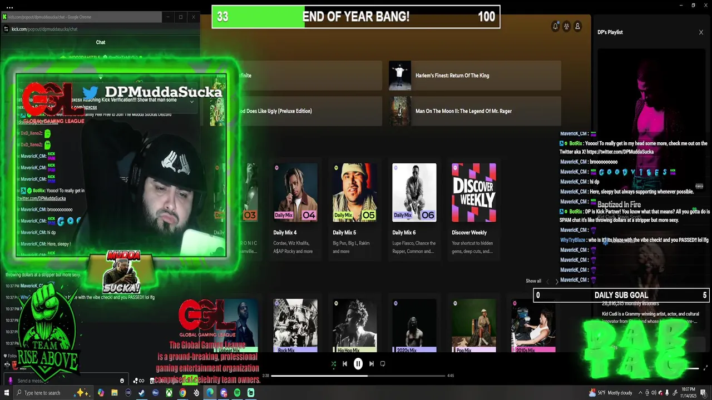Open Windows notification center icon
Viewport: 712px width, 400px height.
tap(704, 393)
